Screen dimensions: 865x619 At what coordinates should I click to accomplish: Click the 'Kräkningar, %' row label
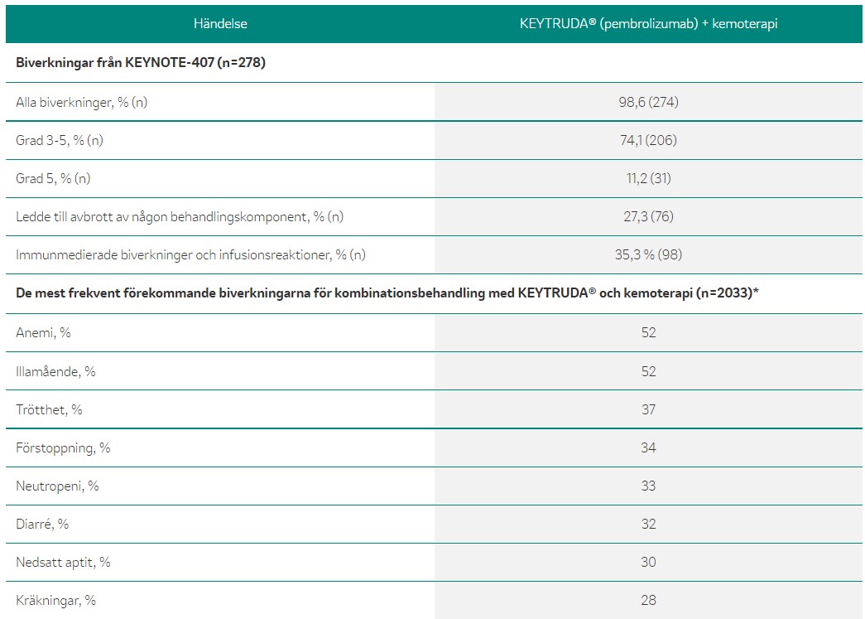pos(55,600)
